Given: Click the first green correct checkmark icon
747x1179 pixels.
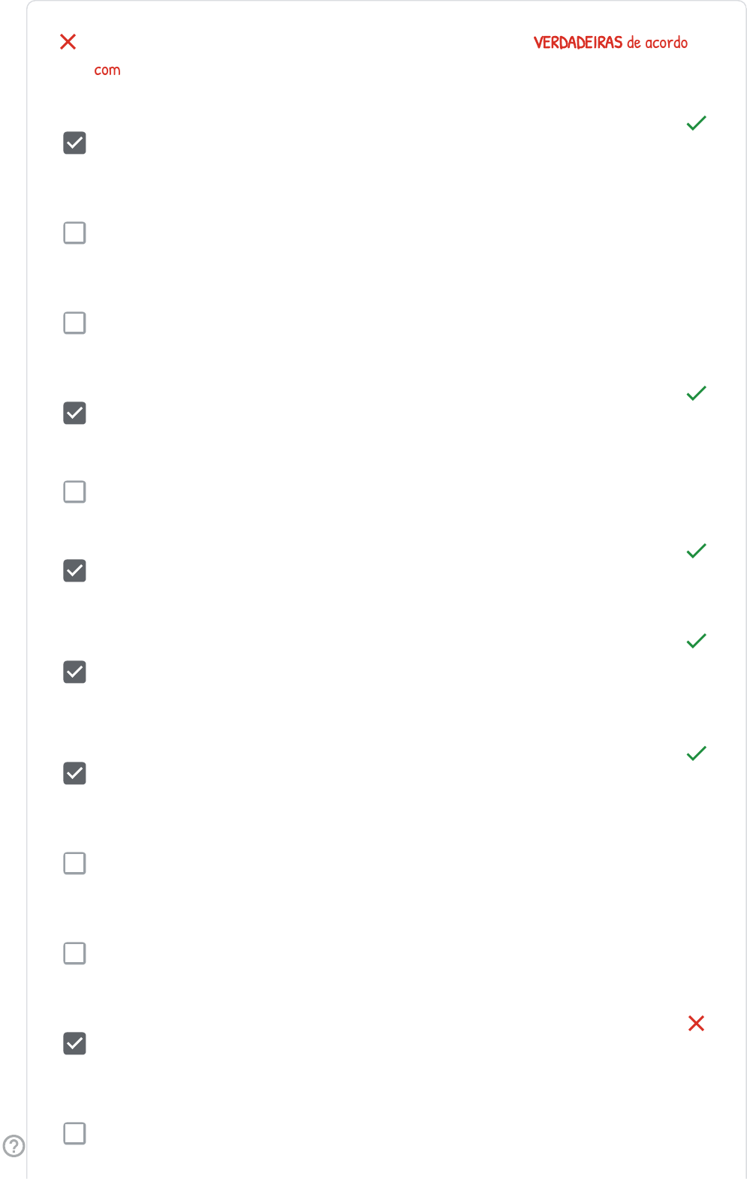Looking at the screenshot, I should (x=696, y=123).
